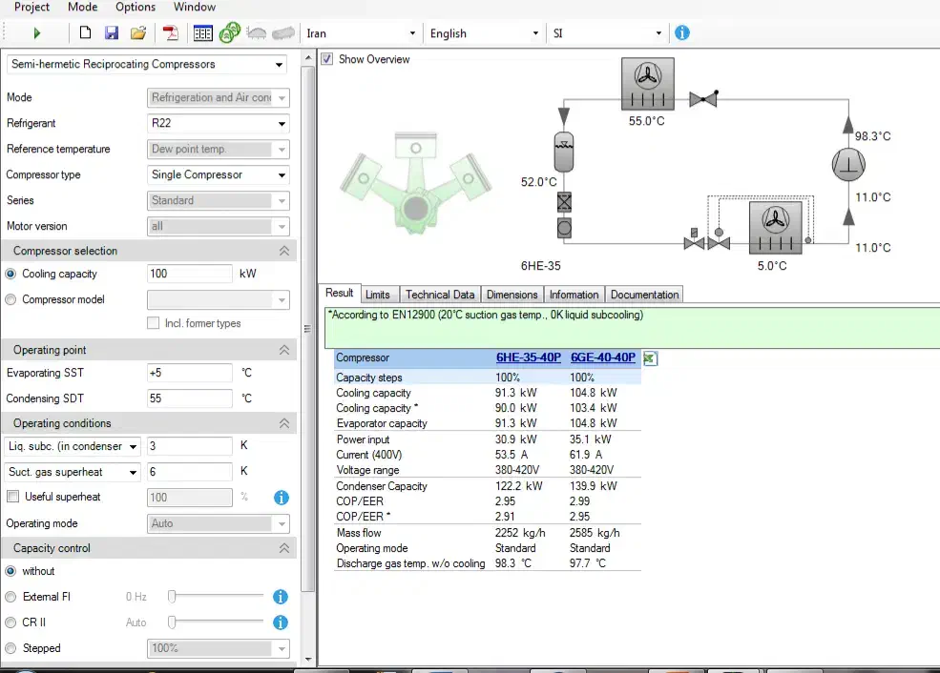940x673 pixels.
Task: Click the blue info icon in the toolbar
Action: 682,32
